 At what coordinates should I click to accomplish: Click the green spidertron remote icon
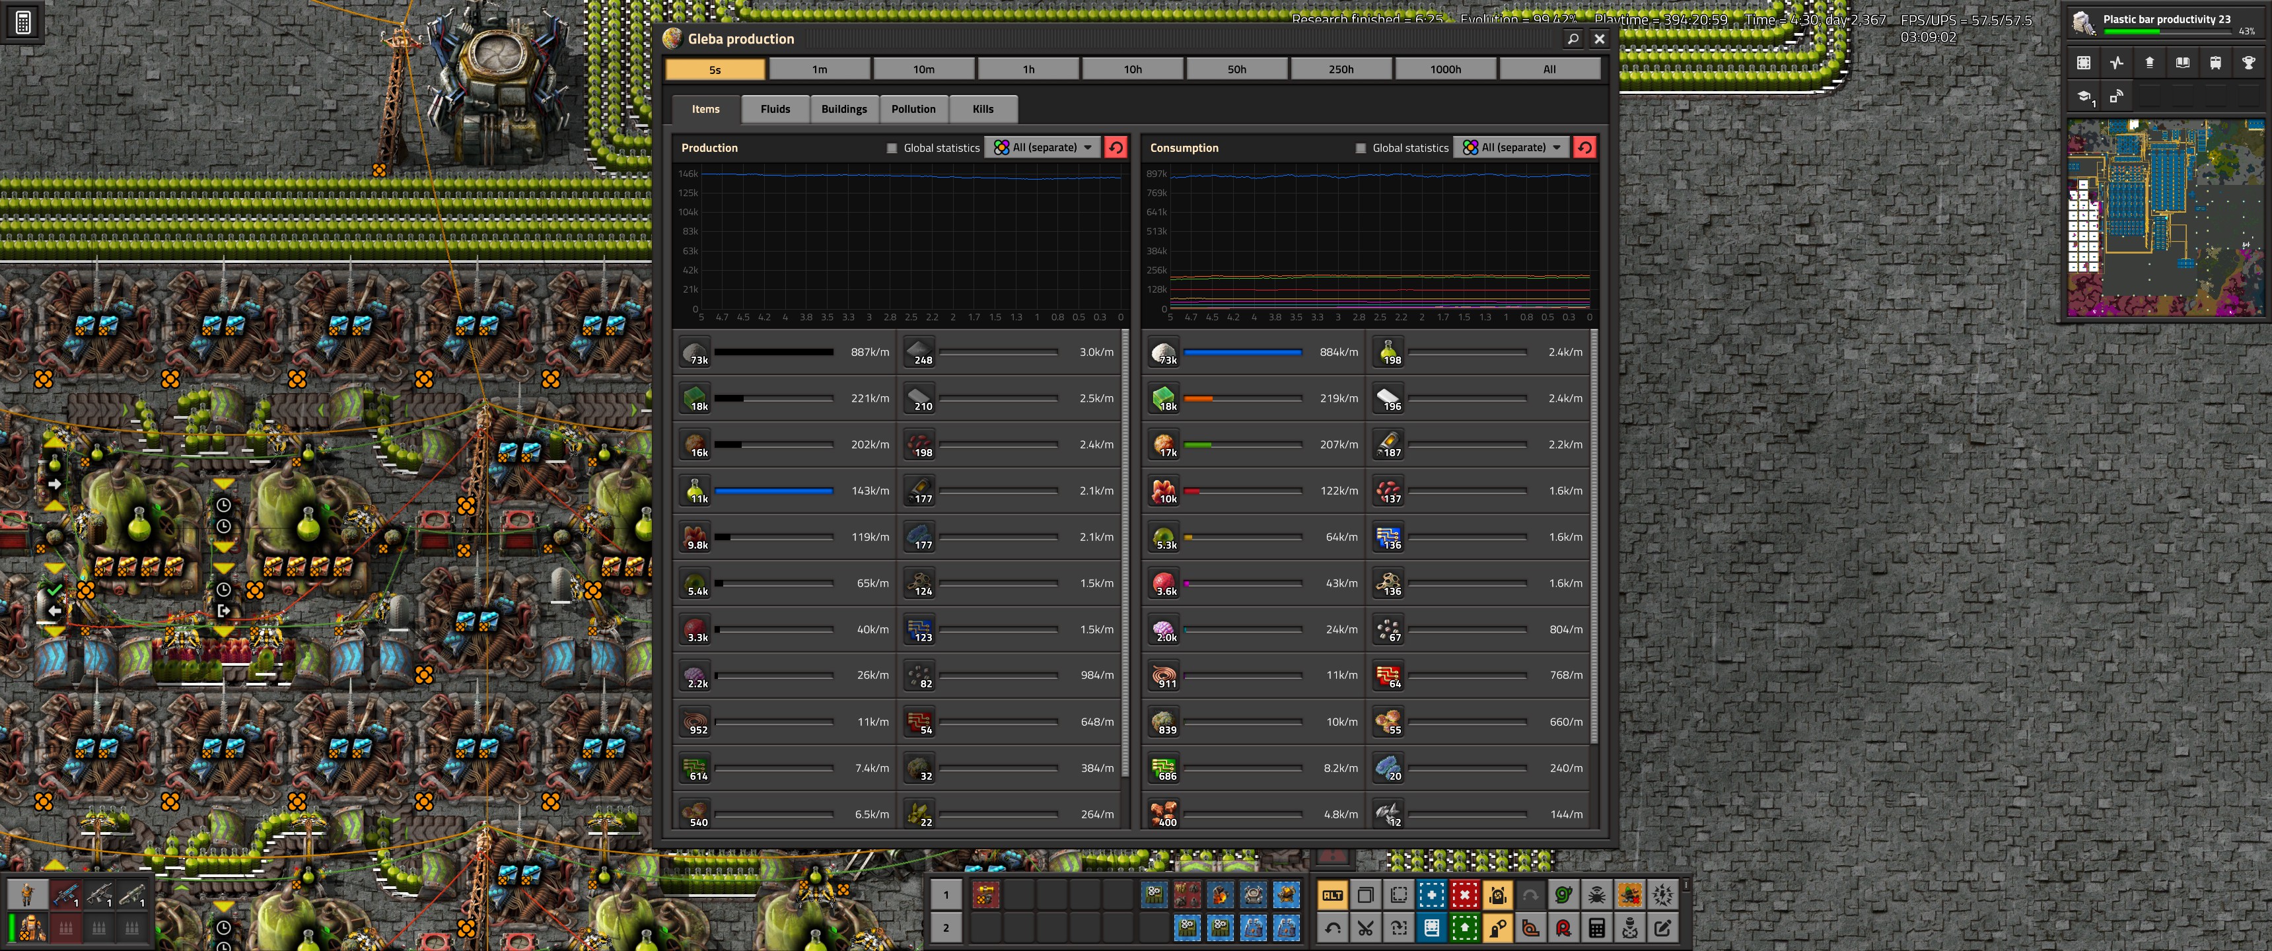click(x=1564, y=896)
